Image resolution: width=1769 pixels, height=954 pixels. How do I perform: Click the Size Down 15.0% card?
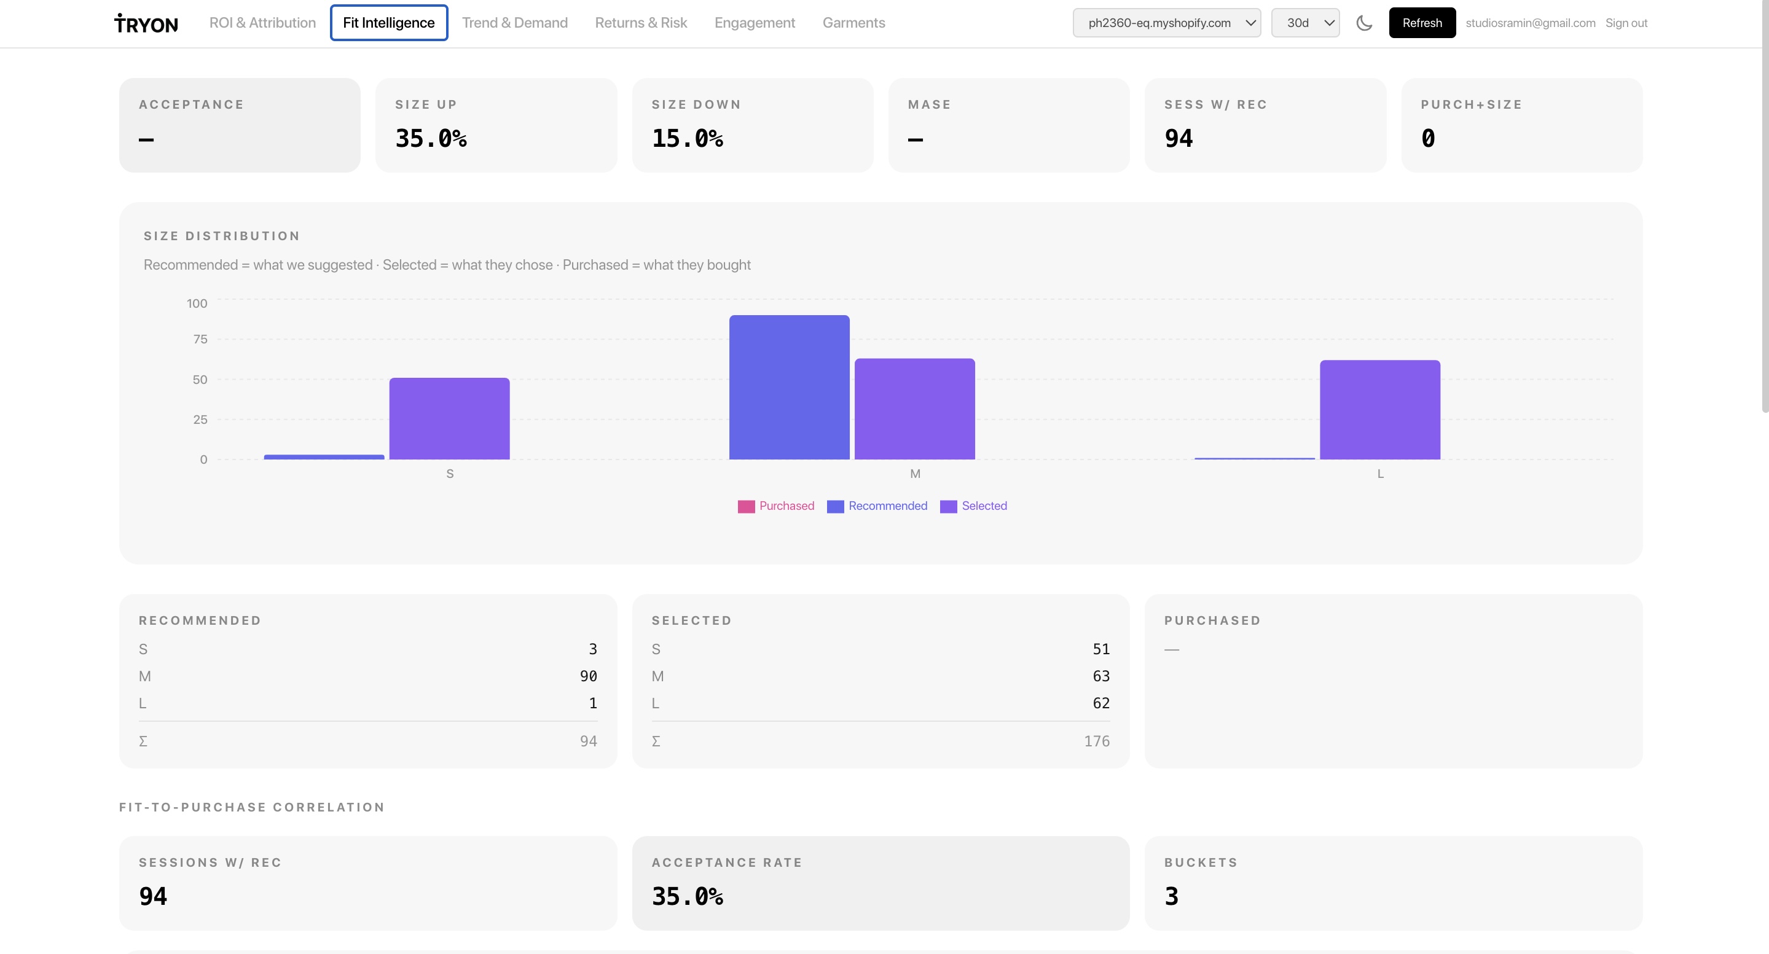tap(753, 125)
